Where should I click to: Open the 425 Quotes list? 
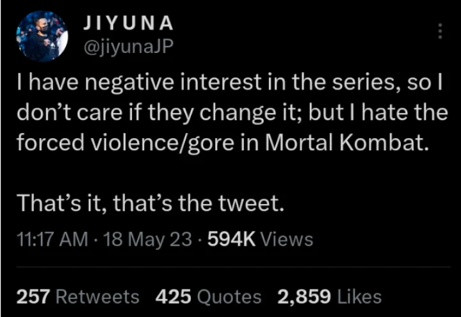[x=208, y=297]
